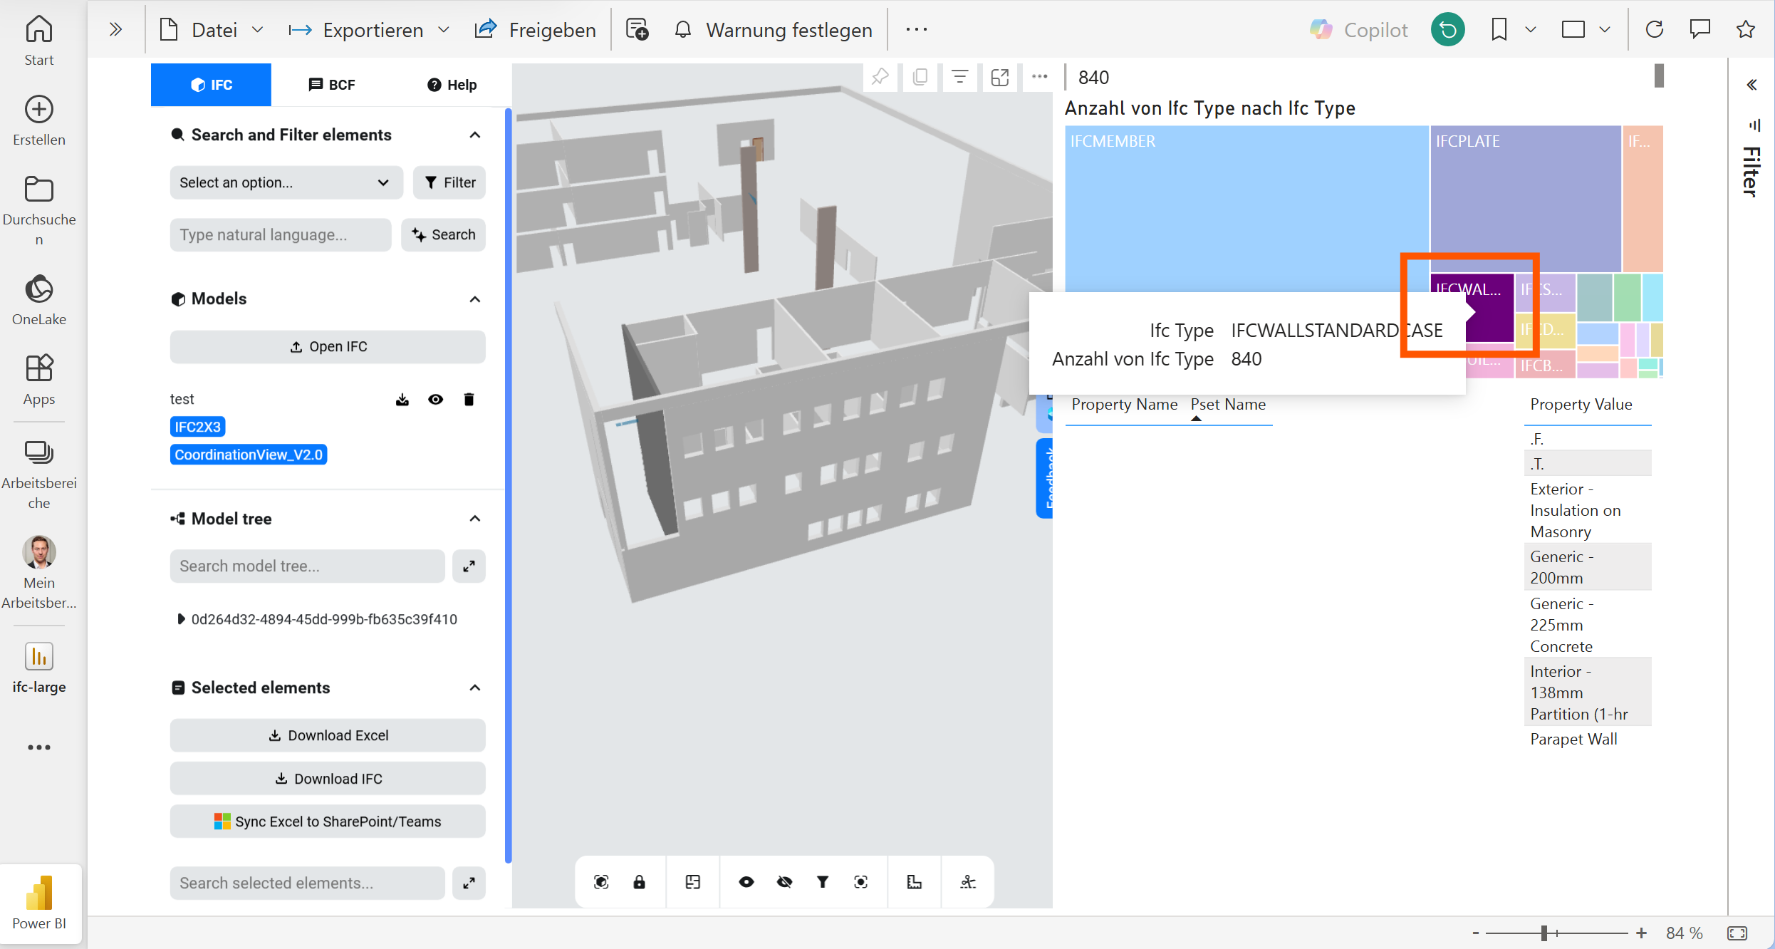Expand the left navigation pane chevrons

tap(116, 30)
